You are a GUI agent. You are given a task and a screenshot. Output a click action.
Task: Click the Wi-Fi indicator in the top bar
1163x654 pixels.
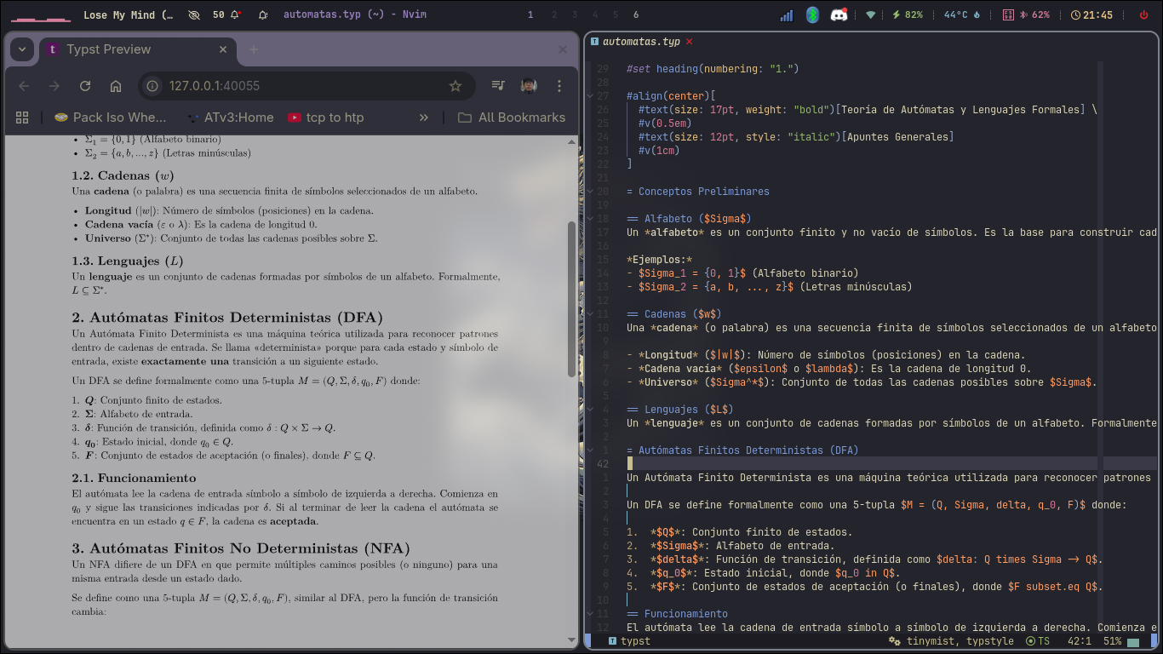(870, 14)
